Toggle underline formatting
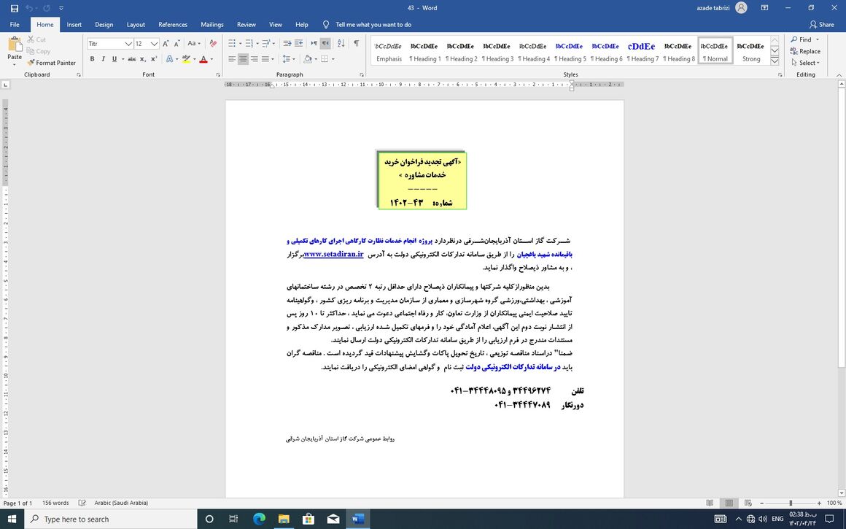The width and height of the screenshot is (846, 529). (x=114, y=59)
